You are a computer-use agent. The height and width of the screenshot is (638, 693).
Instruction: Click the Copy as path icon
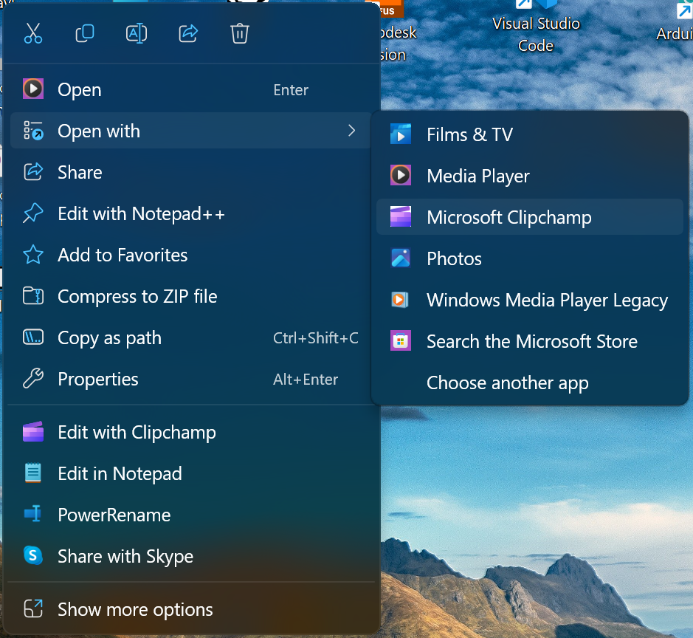pyautogui.click(x=33, y=337)
